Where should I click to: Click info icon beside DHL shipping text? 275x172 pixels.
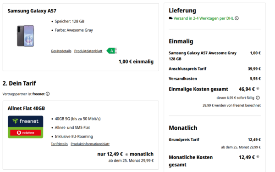click(x=237, y=18)
